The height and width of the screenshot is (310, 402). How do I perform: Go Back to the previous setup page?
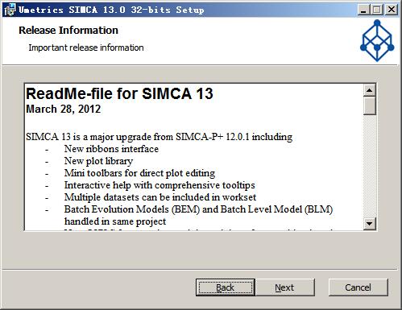click(x=226, y=287)
